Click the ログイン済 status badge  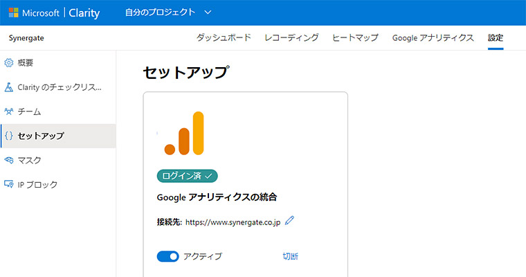[x=187, y=176]
